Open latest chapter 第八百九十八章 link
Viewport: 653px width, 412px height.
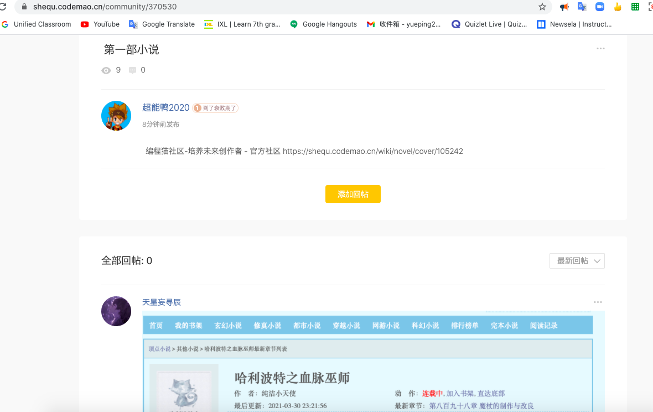pyautogui.click(x=481, y=406)
